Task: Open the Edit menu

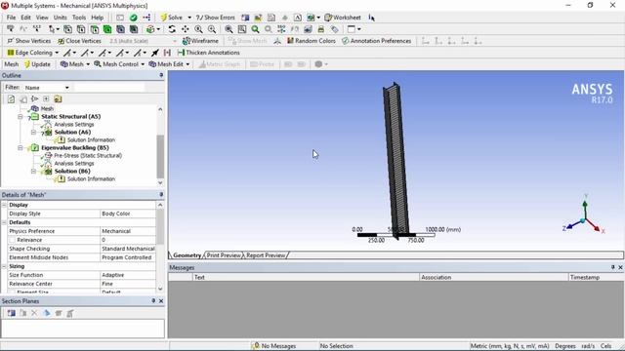Action: (25, 18)
